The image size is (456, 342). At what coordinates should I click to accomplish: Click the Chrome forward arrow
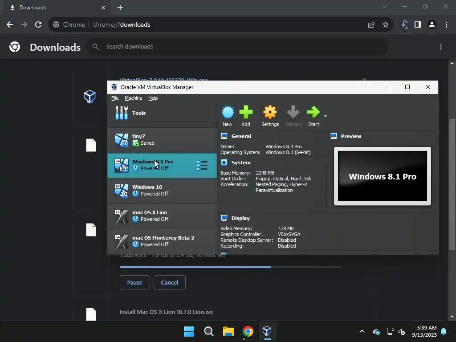click(x=24, y=25)
